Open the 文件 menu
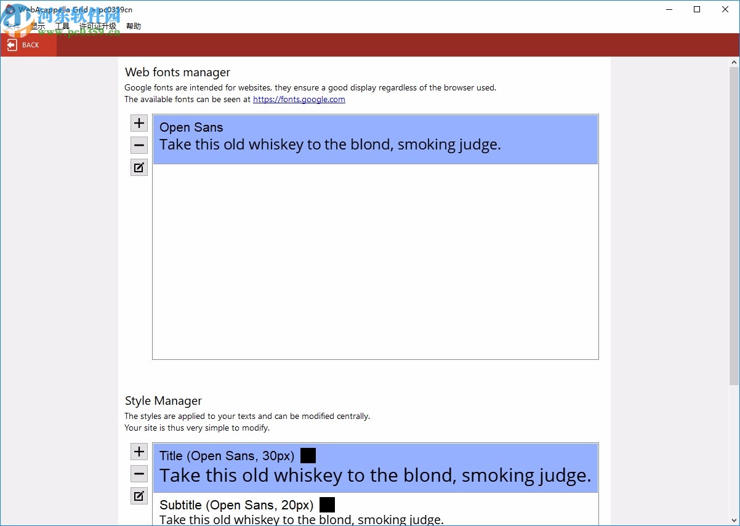740x526 pixels. (14, 26)
